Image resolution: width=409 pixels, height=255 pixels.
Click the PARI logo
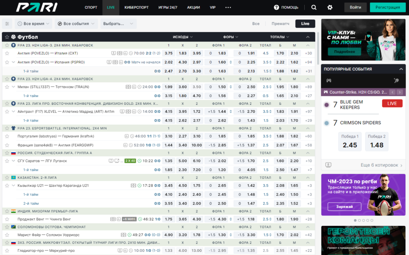tap(37, 7)
